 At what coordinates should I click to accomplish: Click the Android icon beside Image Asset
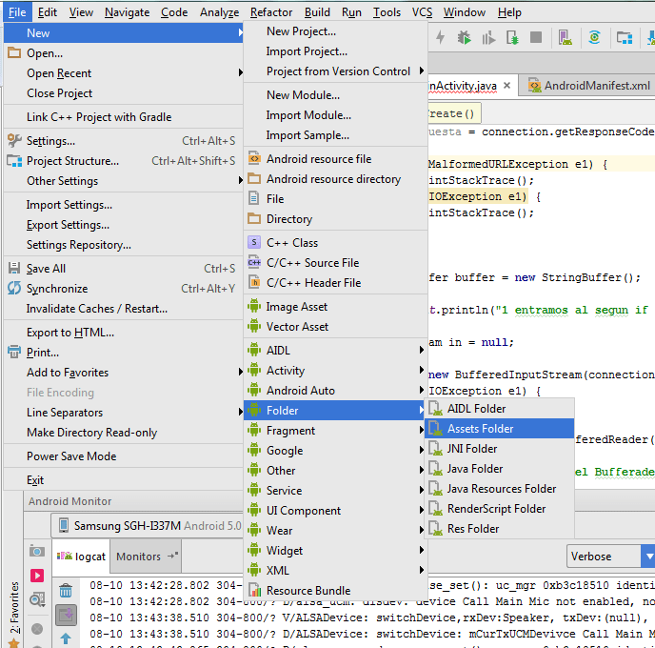[254, 306]
